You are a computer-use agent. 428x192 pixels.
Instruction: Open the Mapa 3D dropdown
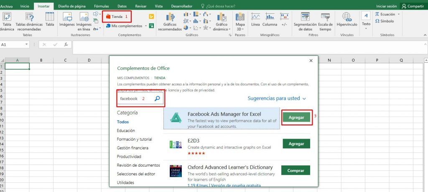240,22
